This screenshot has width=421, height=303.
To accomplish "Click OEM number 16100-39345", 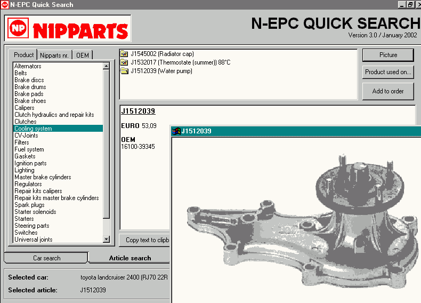I will 138,147.
